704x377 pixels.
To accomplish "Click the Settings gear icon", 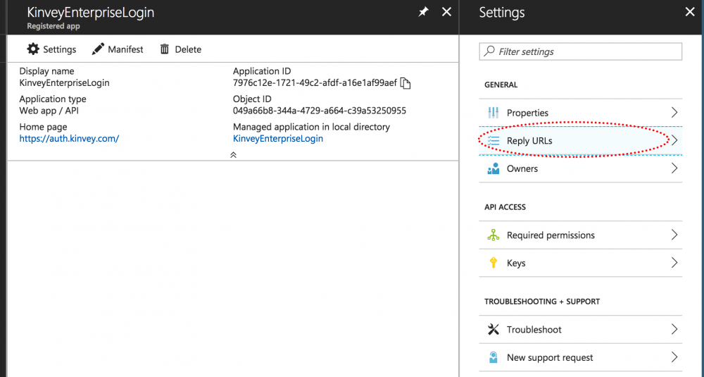I will (33, 49).
